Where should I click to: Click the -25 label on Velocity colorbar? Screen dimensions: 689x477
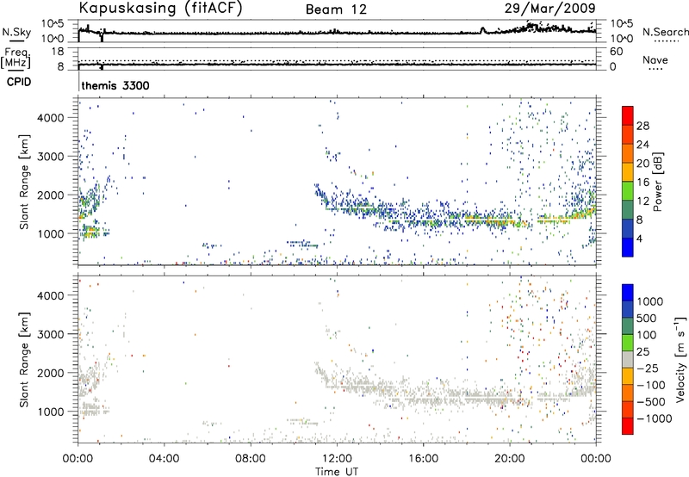click(648, 369)
